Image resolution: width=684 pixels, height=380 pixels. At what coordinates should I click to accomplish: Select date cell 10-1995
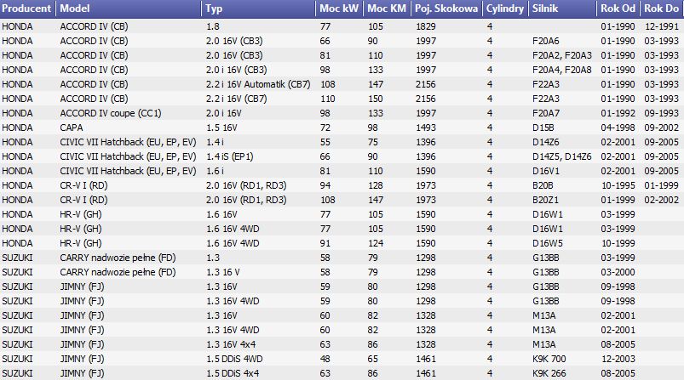[x=618, y=185]
